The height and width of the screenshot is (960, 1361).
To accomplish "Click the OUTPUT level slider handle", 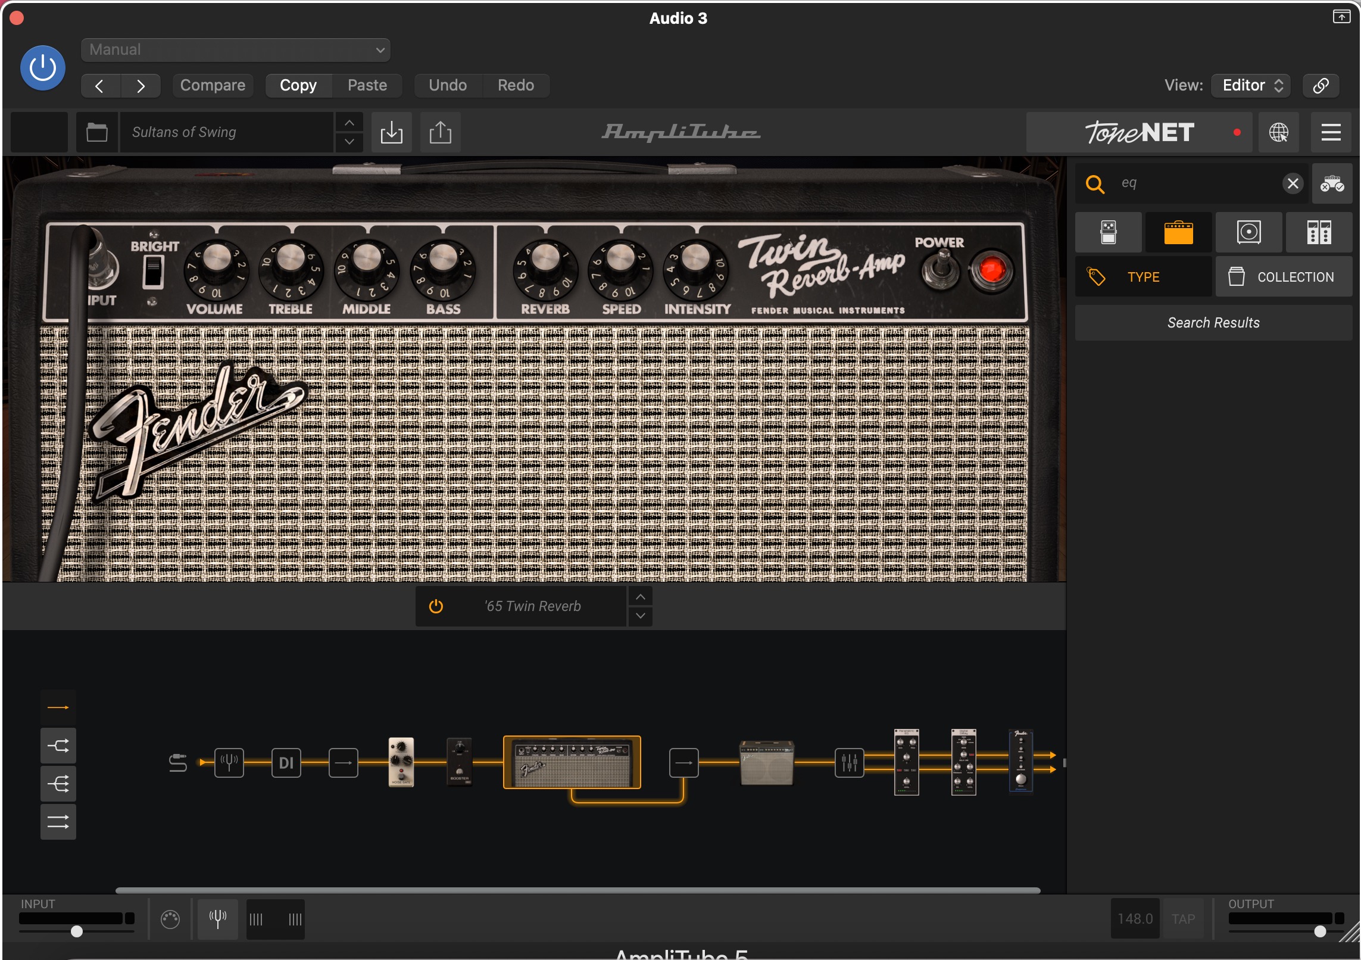I will [1320, 931].
